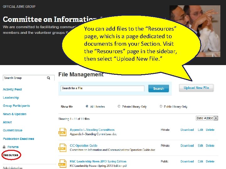Image resolution: width=226 pixels, height=169 pixels.
Task: Go to Group Participants page
Action: point(16,106)
